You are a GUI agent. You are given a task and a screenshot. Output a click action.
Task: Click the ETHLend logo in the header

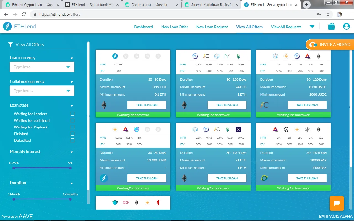(19, 27)
